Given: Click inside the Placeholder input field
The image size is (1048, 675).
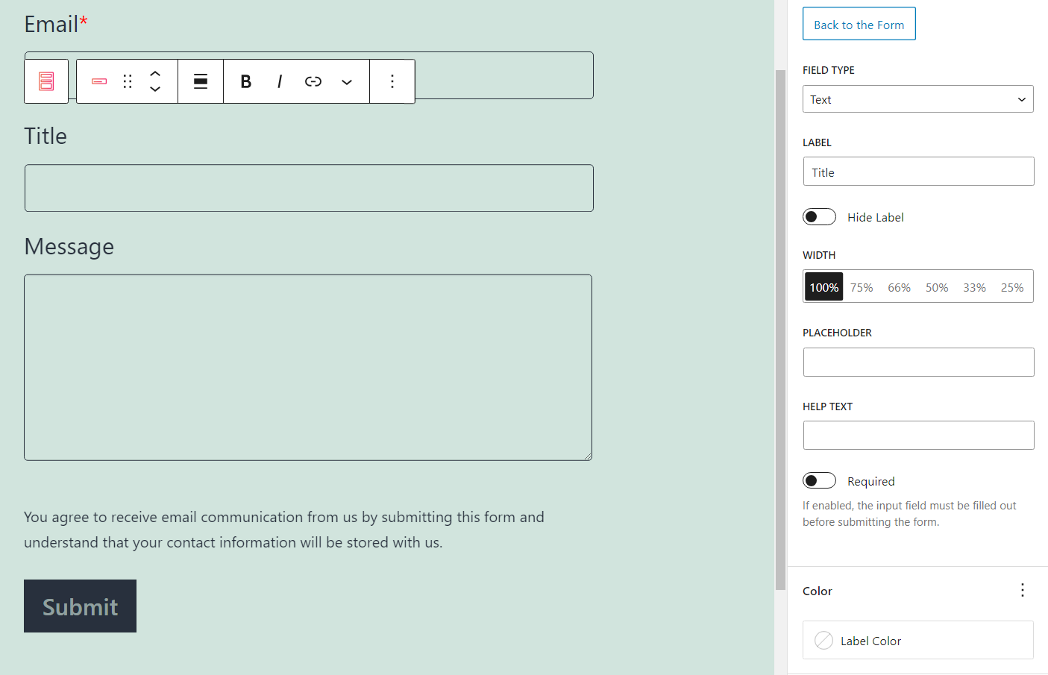Looking at the screenshot, I should [917, 362].
